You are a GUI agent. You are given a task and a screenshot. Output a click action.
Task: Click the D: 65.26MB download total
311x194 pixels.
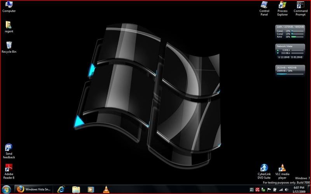tap(297, 57)
